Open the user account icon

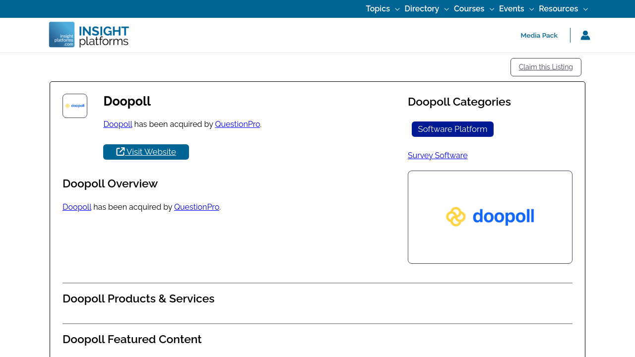click(585, 35)
